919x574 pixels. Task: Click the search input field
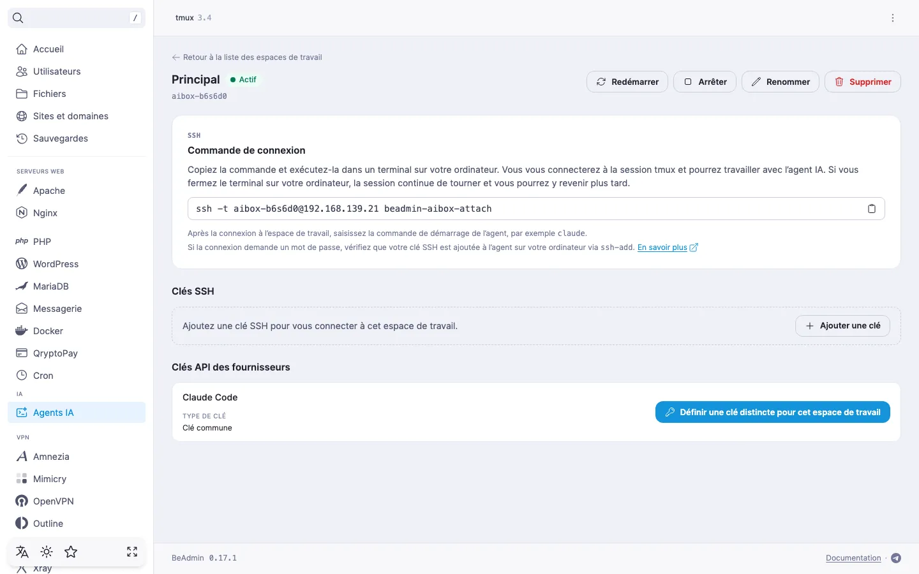77,18
